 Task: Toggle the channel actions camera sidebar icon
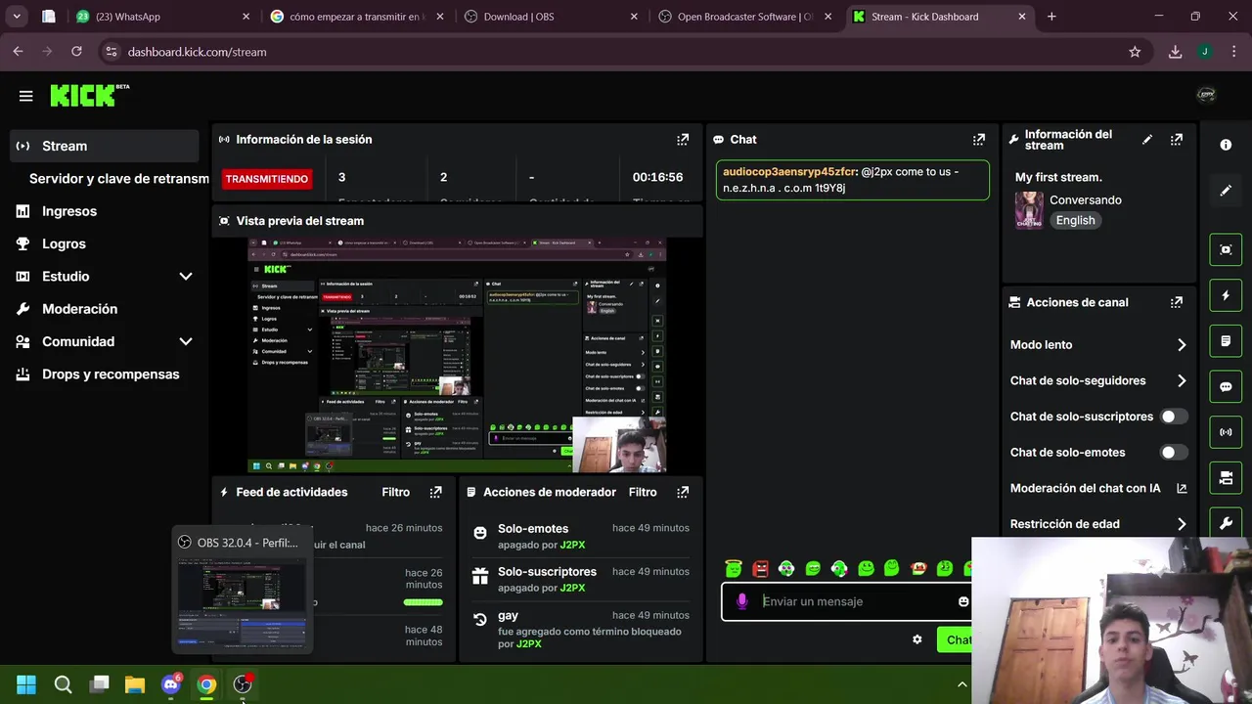tap(1226, 478)
